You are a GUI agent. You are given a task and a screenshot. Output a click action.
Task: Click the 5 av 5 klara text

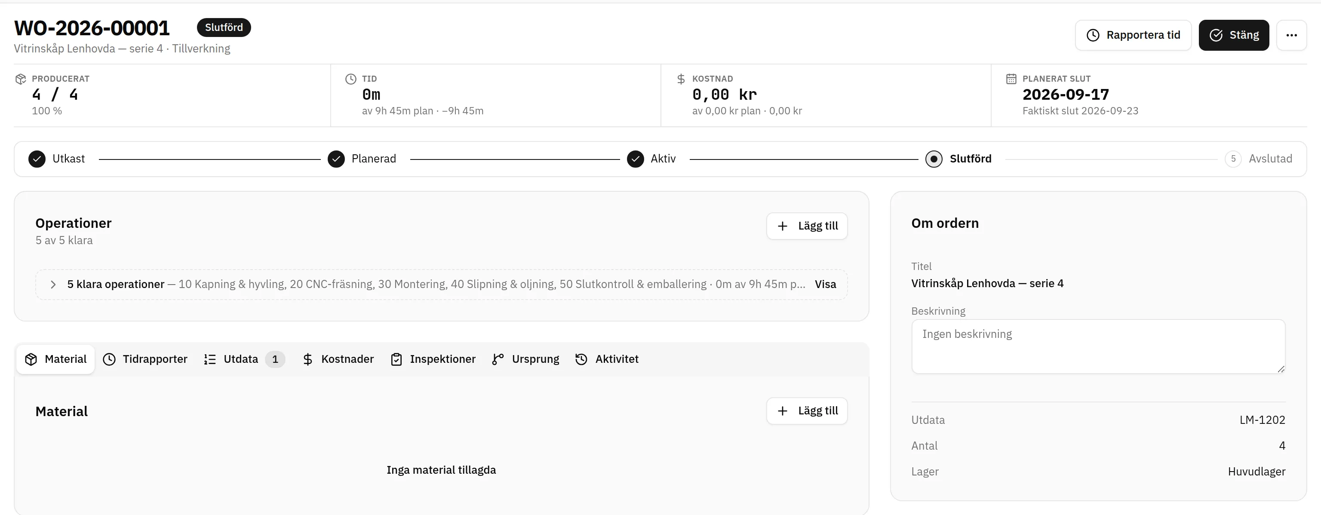pos(64,240)
